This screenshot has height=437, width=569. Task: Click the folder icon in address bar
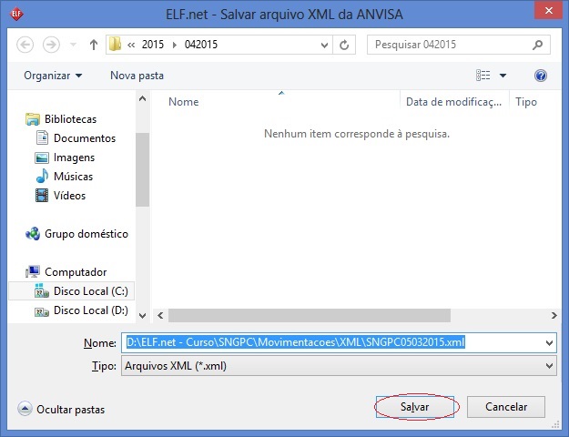tap(115, 45)
